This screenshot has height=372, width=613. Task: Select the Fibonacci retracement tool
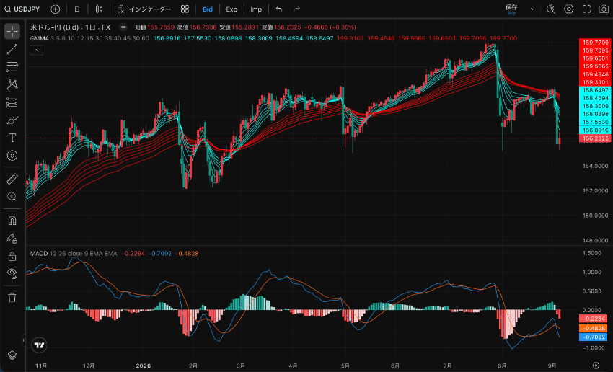[12, 67]
